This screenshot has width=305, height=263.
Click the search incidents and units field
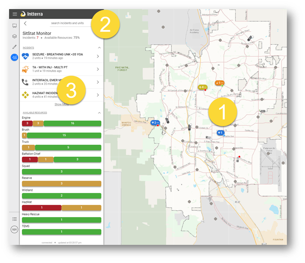click(x=70, y=23)
